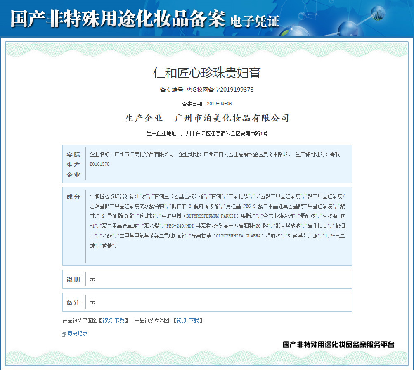This screenshot has width=414, height=370.
Task: Click the ingredient text 光果甘草（GLYCYRRHIZA GLABRA）提取物
Action: pyautogui.click(x=237, y=236)
